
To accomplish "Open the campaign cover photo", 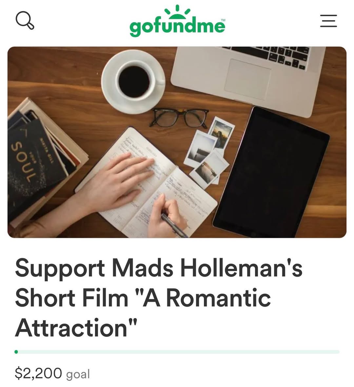I will 177,142.
